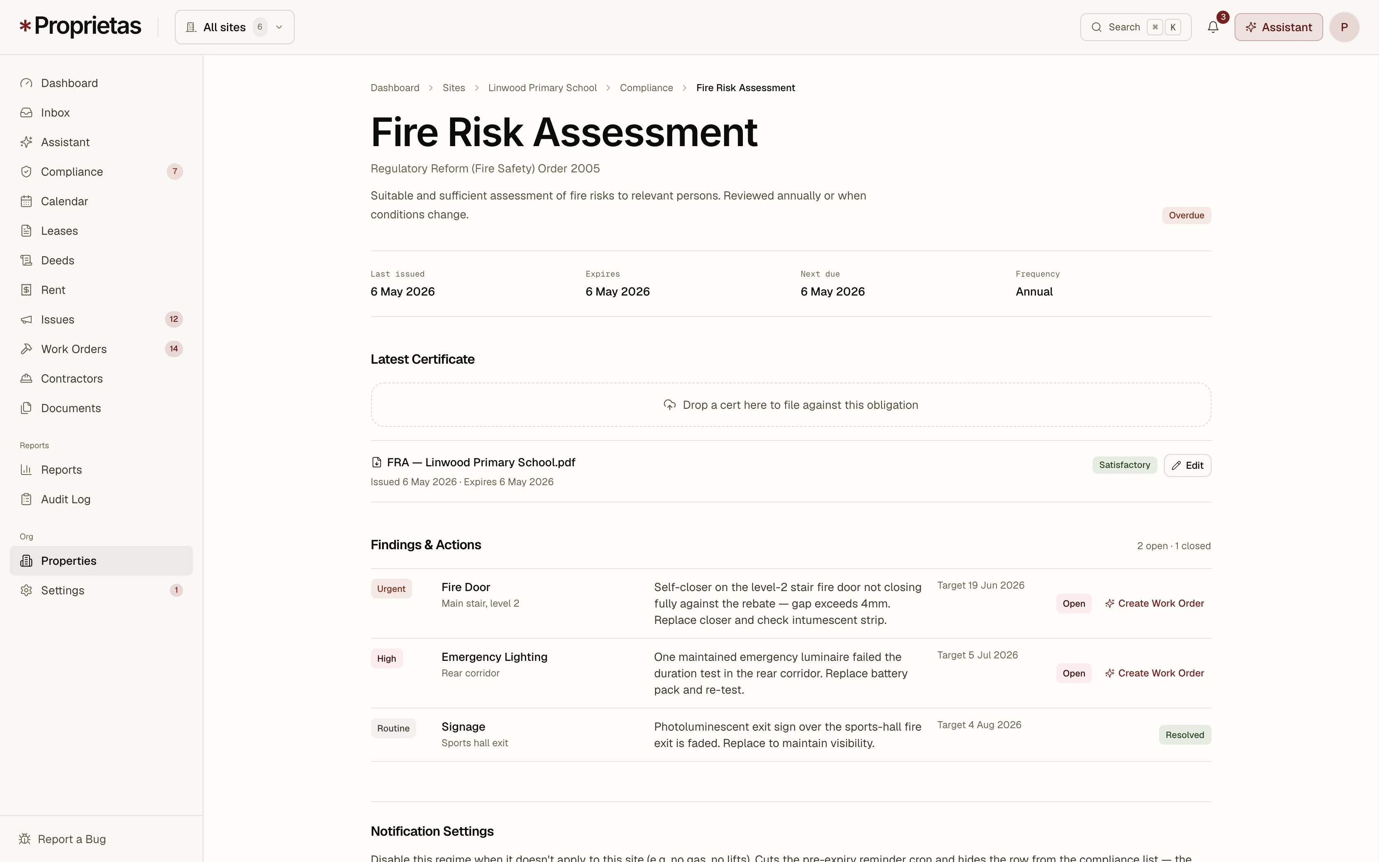The width and height of the screenshot is (1379, 862).
Task: Open Leases section
Action: [101, 231]
